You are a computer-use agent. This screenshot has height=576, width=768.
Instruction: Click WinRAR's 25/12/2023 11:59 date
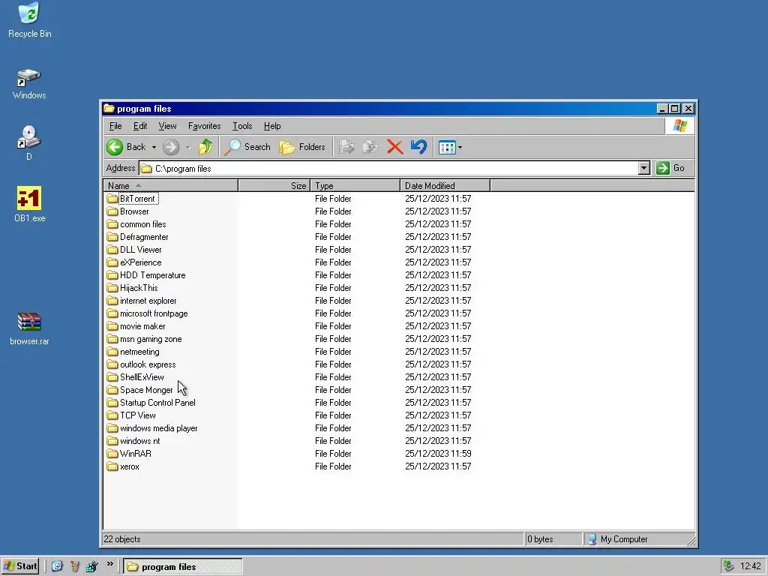point(438,454)
